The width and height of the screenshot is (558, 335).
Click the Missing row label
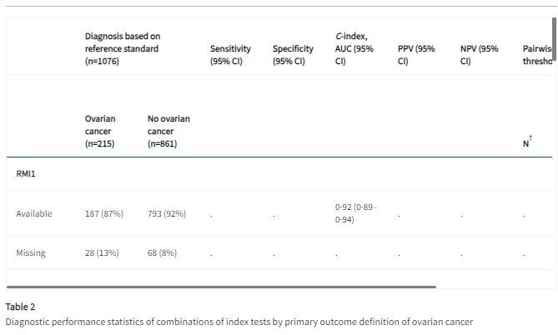pyautogui.click(x=31, y=252)
